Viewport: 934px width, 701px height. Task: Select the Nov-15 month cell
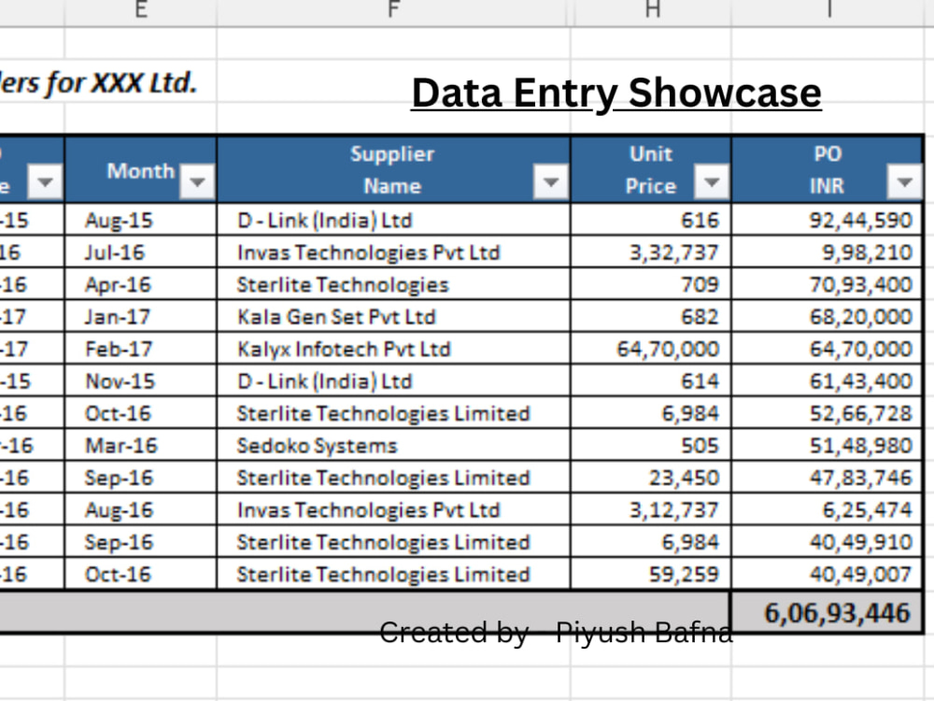[141, 381]
